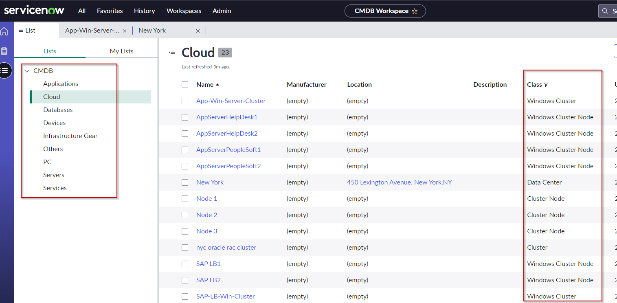Open the Favorites menu
The height and width of the screenshot is (303, 617).
110,11
